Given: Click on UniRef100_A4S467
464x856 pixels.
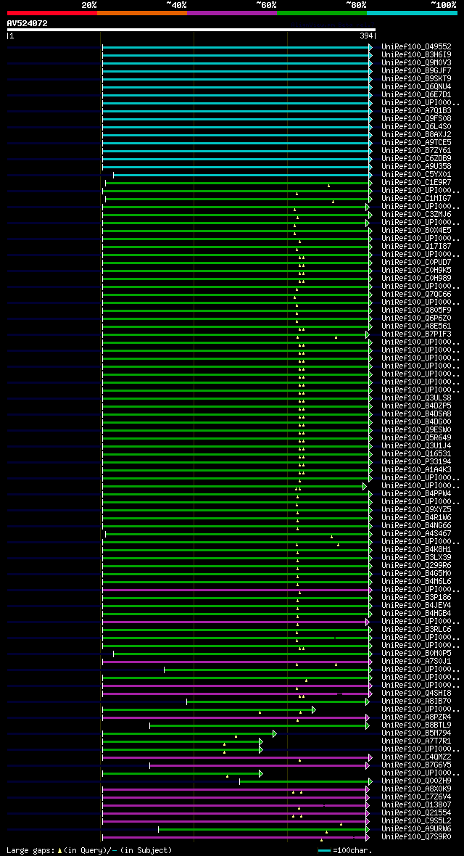Looking at the screenshot, I should pyautogui.click(x=416, y=533).
